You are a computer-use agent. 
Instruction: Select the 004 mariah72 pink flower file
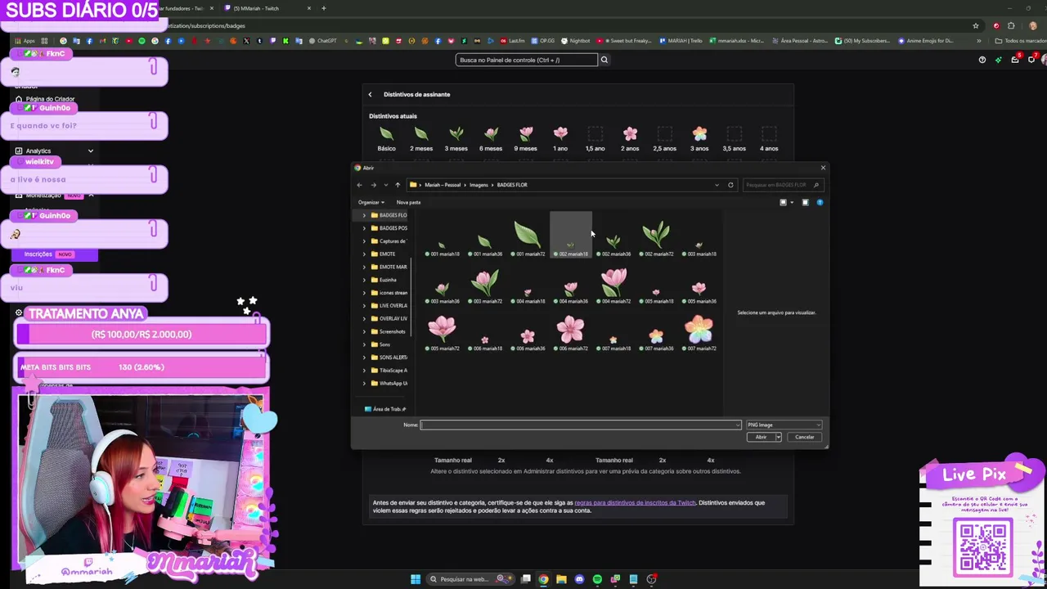pos(613,286)
